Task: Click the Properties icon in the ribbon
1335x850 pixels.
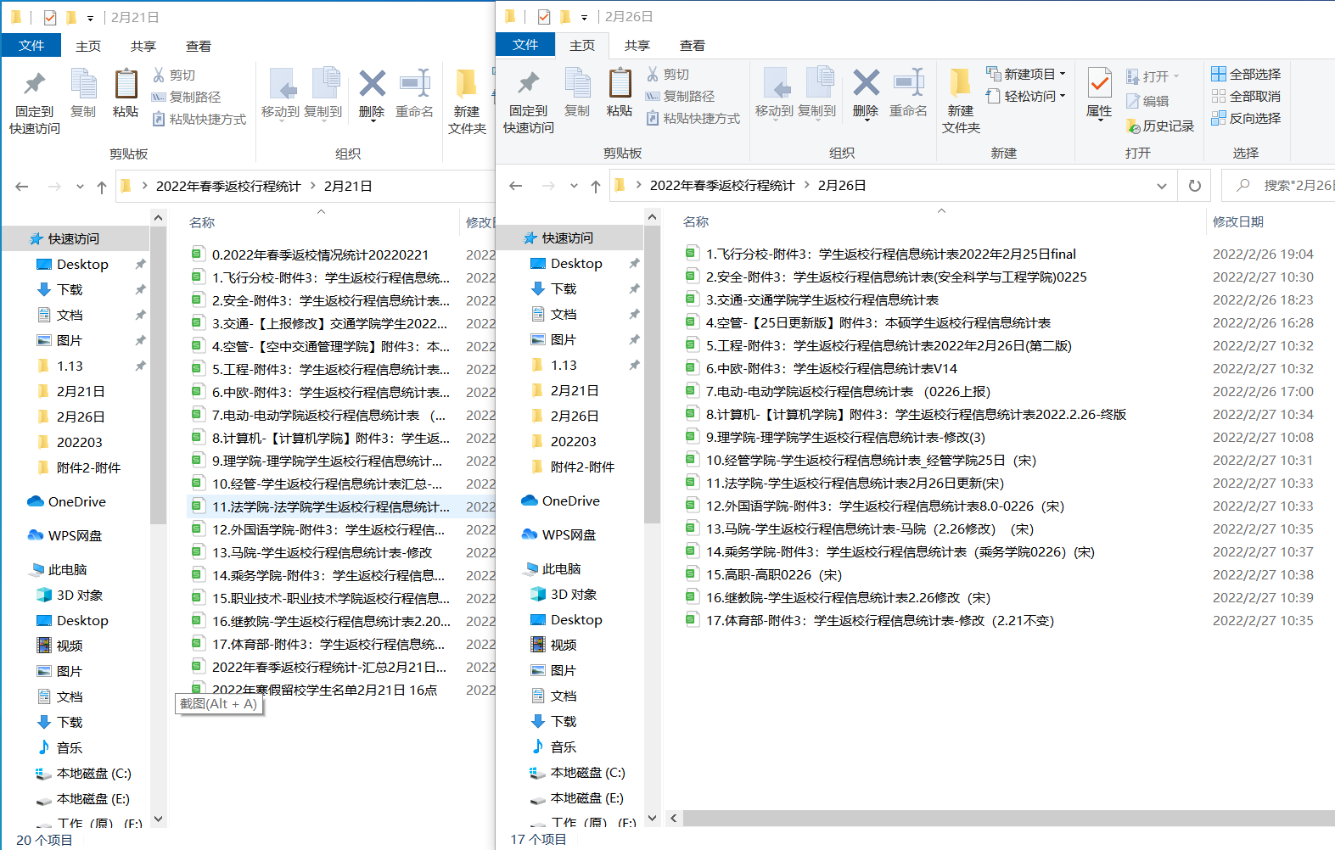Action: [1099, 93]
